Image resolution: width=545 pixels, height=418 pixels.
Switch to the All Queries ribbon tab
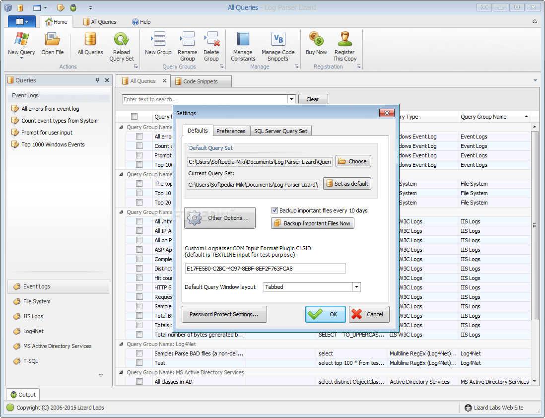pyautogui.click(x=100, y=22)
